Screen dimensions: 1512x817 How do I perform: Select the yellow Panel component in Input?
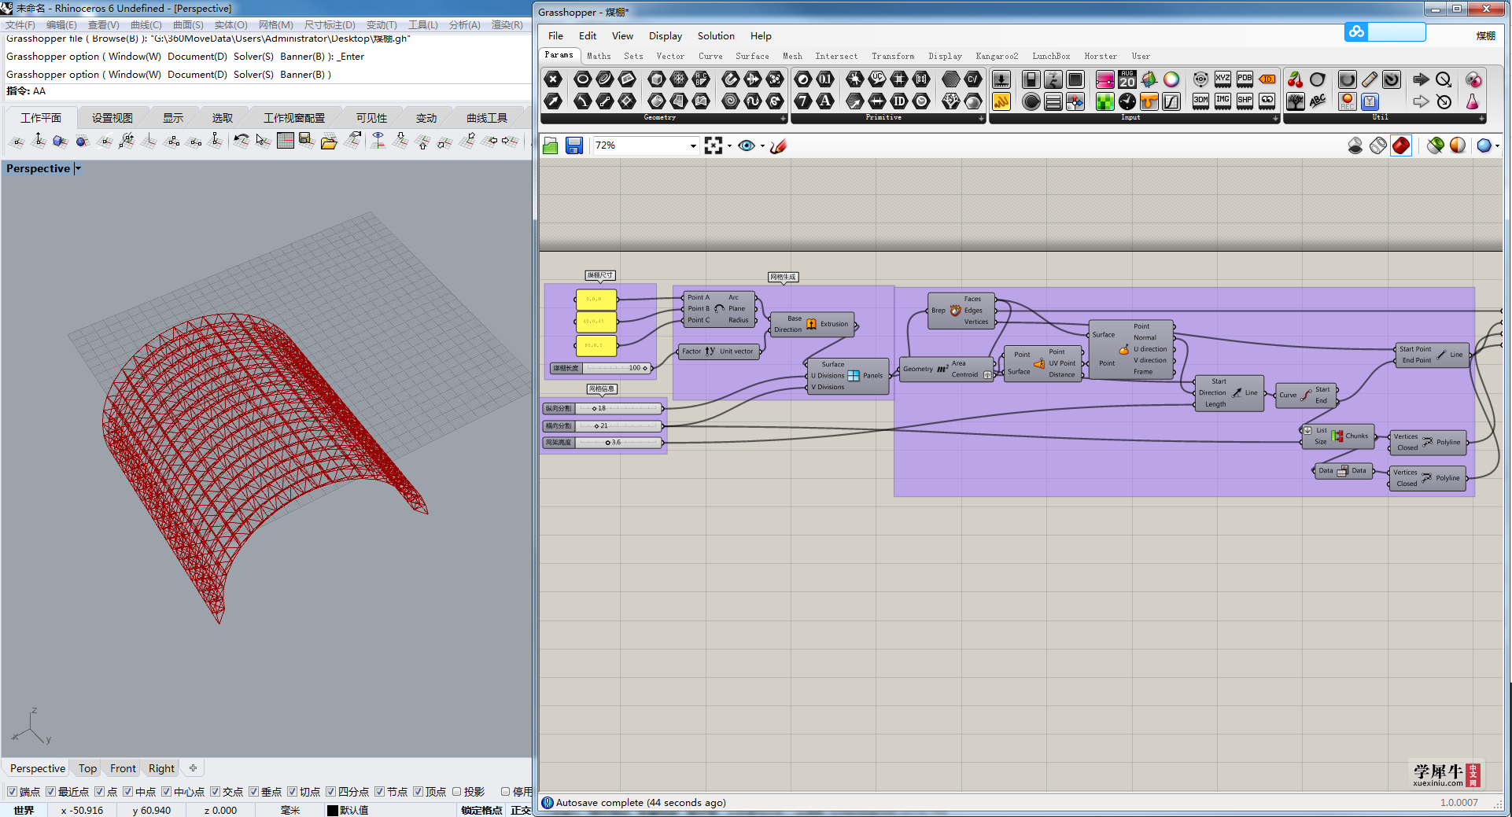coord(1001,101)
